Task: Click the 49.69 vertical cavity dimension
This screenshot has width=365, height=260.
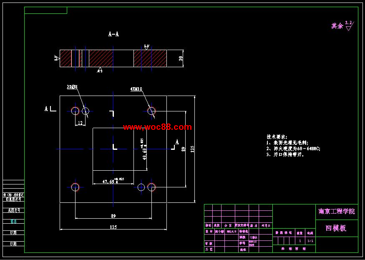Action: pyautogui.click(x=143, y=149)
